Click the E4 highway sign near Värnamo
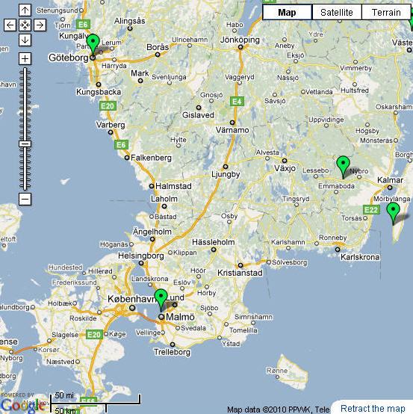This screenshot has width=413, height=414. click(237, 102)
